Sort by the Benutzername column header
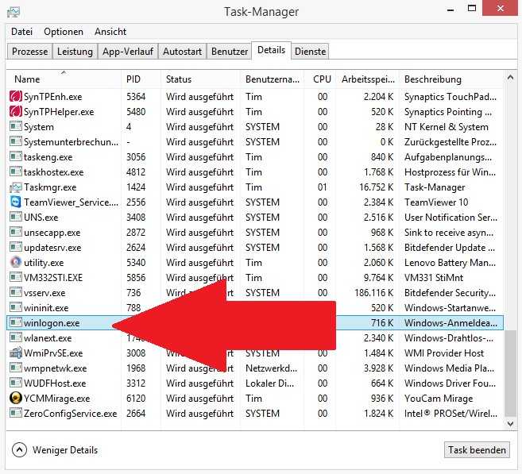 pos(272,79)
